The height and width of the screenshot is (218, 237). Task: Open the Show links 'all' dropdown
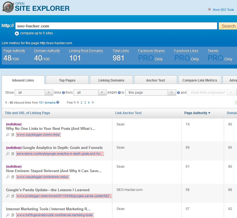tap(34, 93)
